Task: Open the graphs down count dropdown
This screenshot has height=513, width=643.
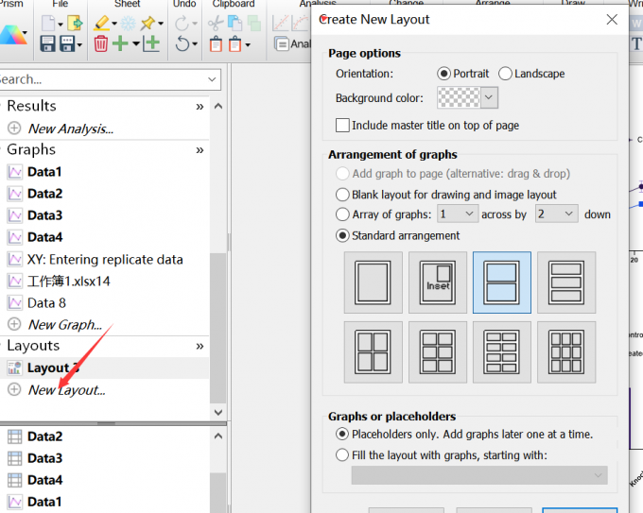Action: (568, 214)
